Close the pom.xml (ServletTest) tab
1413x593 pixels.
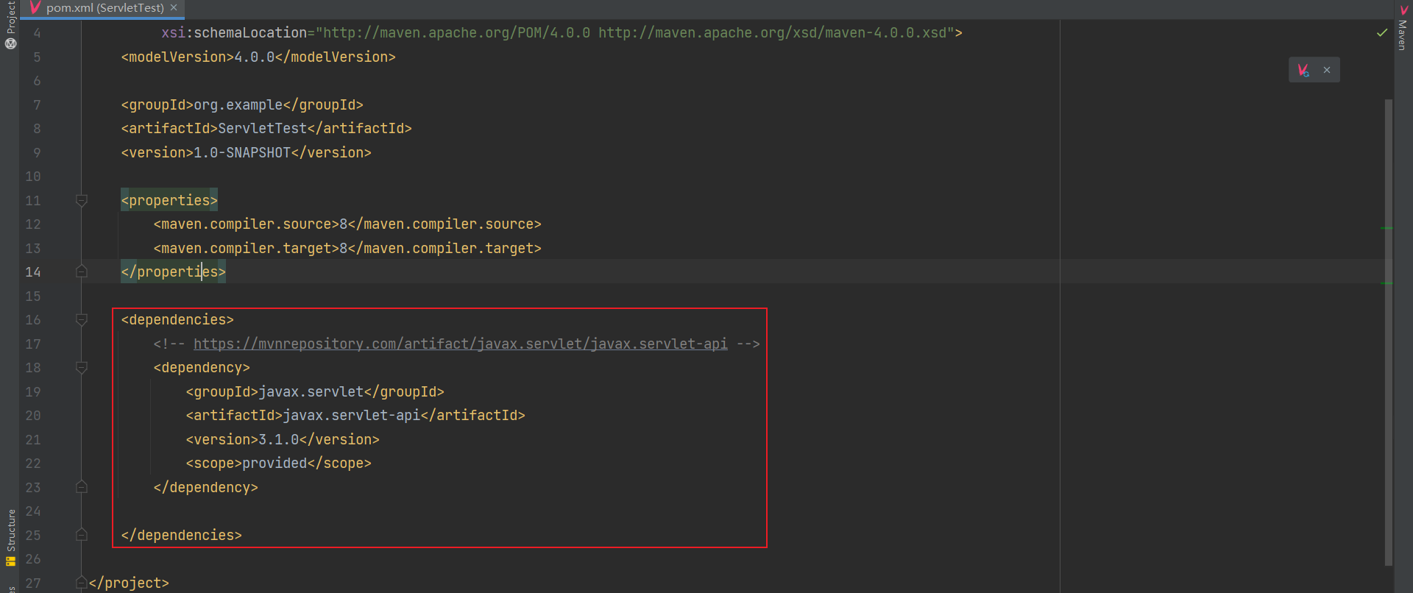coord(174,7)
